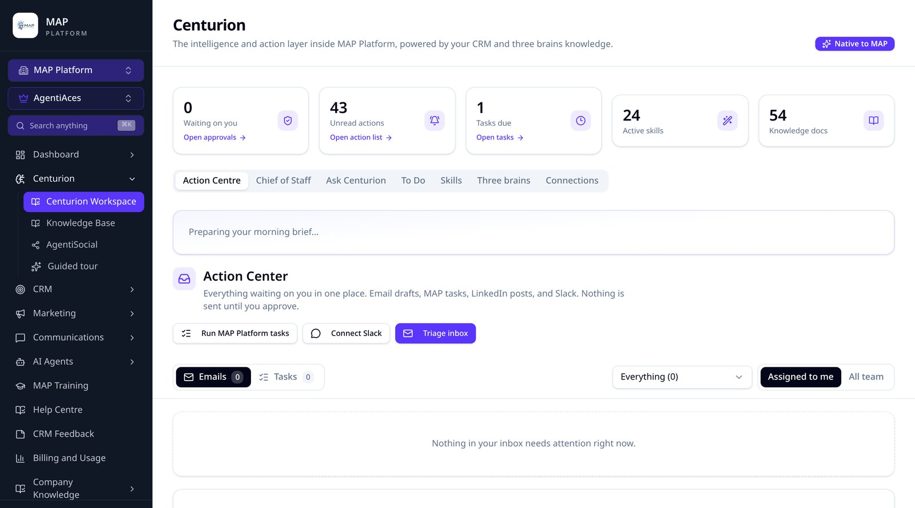Viewport: 915px width, 508px height.
Task: Switch to the To Do tab
Action: pyautogui.click(x=413, y=181)
